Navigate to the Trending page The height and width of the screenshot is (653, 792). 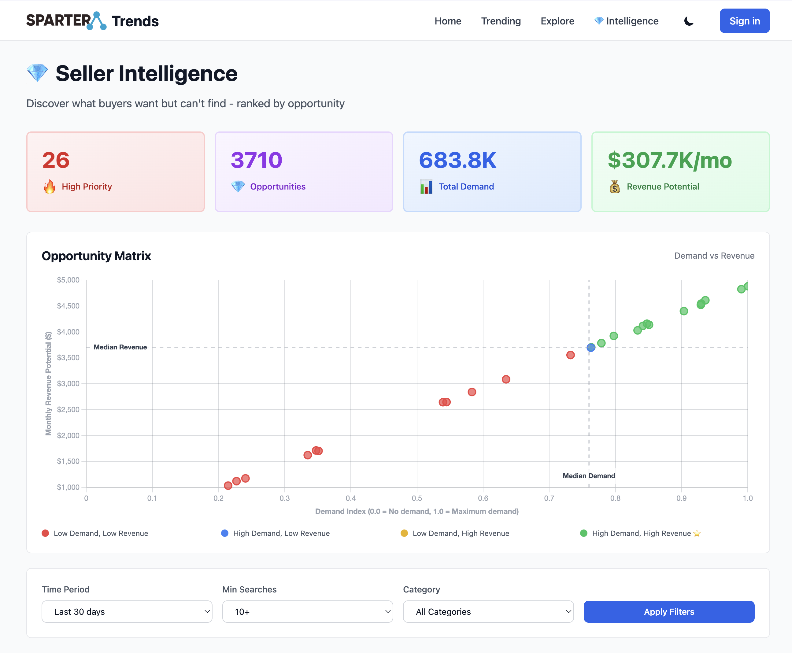(501, 21)
